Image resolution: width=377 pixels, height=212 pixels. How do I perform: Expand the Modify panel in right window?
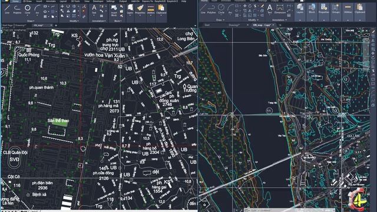click(253, 20)
